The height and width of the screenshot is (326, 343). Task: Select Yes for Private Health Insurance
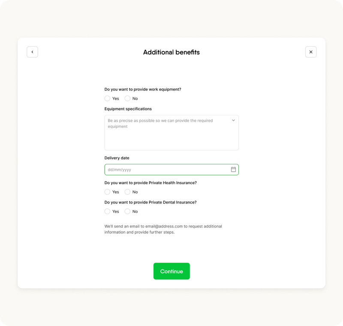(107, 192)
